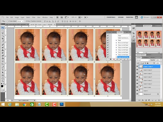Viewport: 163px width, 122px height.
Task: Add a layer mask
Action: coord(146,100)
